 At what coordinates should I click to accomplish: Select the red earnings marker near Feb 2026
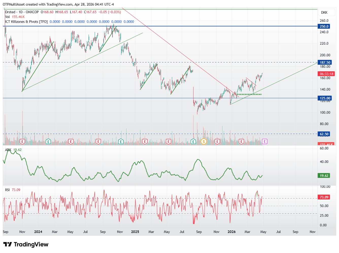coord(241,142)
